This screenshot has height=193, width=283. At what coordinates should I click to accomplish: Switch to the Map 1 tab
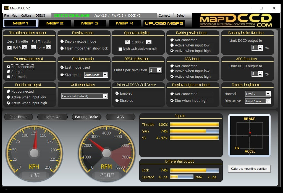point(20,23)
